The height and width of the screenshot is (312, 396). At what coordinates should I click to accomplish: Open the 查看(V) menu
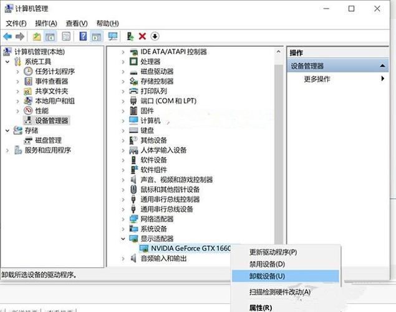77,23
